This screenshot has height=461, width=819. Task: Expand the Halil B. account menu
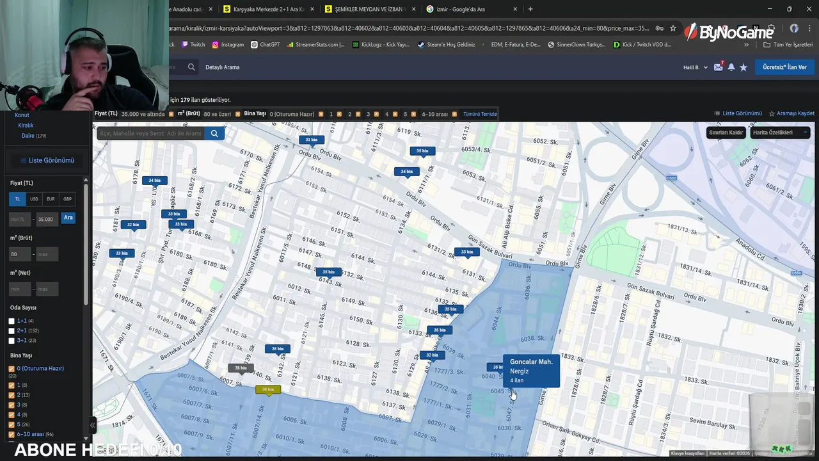click(695, 67)
